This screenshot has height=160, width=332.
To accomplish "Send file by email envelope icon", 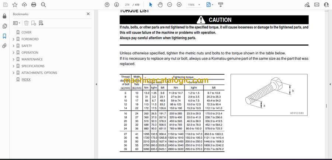I will [317, 5].
